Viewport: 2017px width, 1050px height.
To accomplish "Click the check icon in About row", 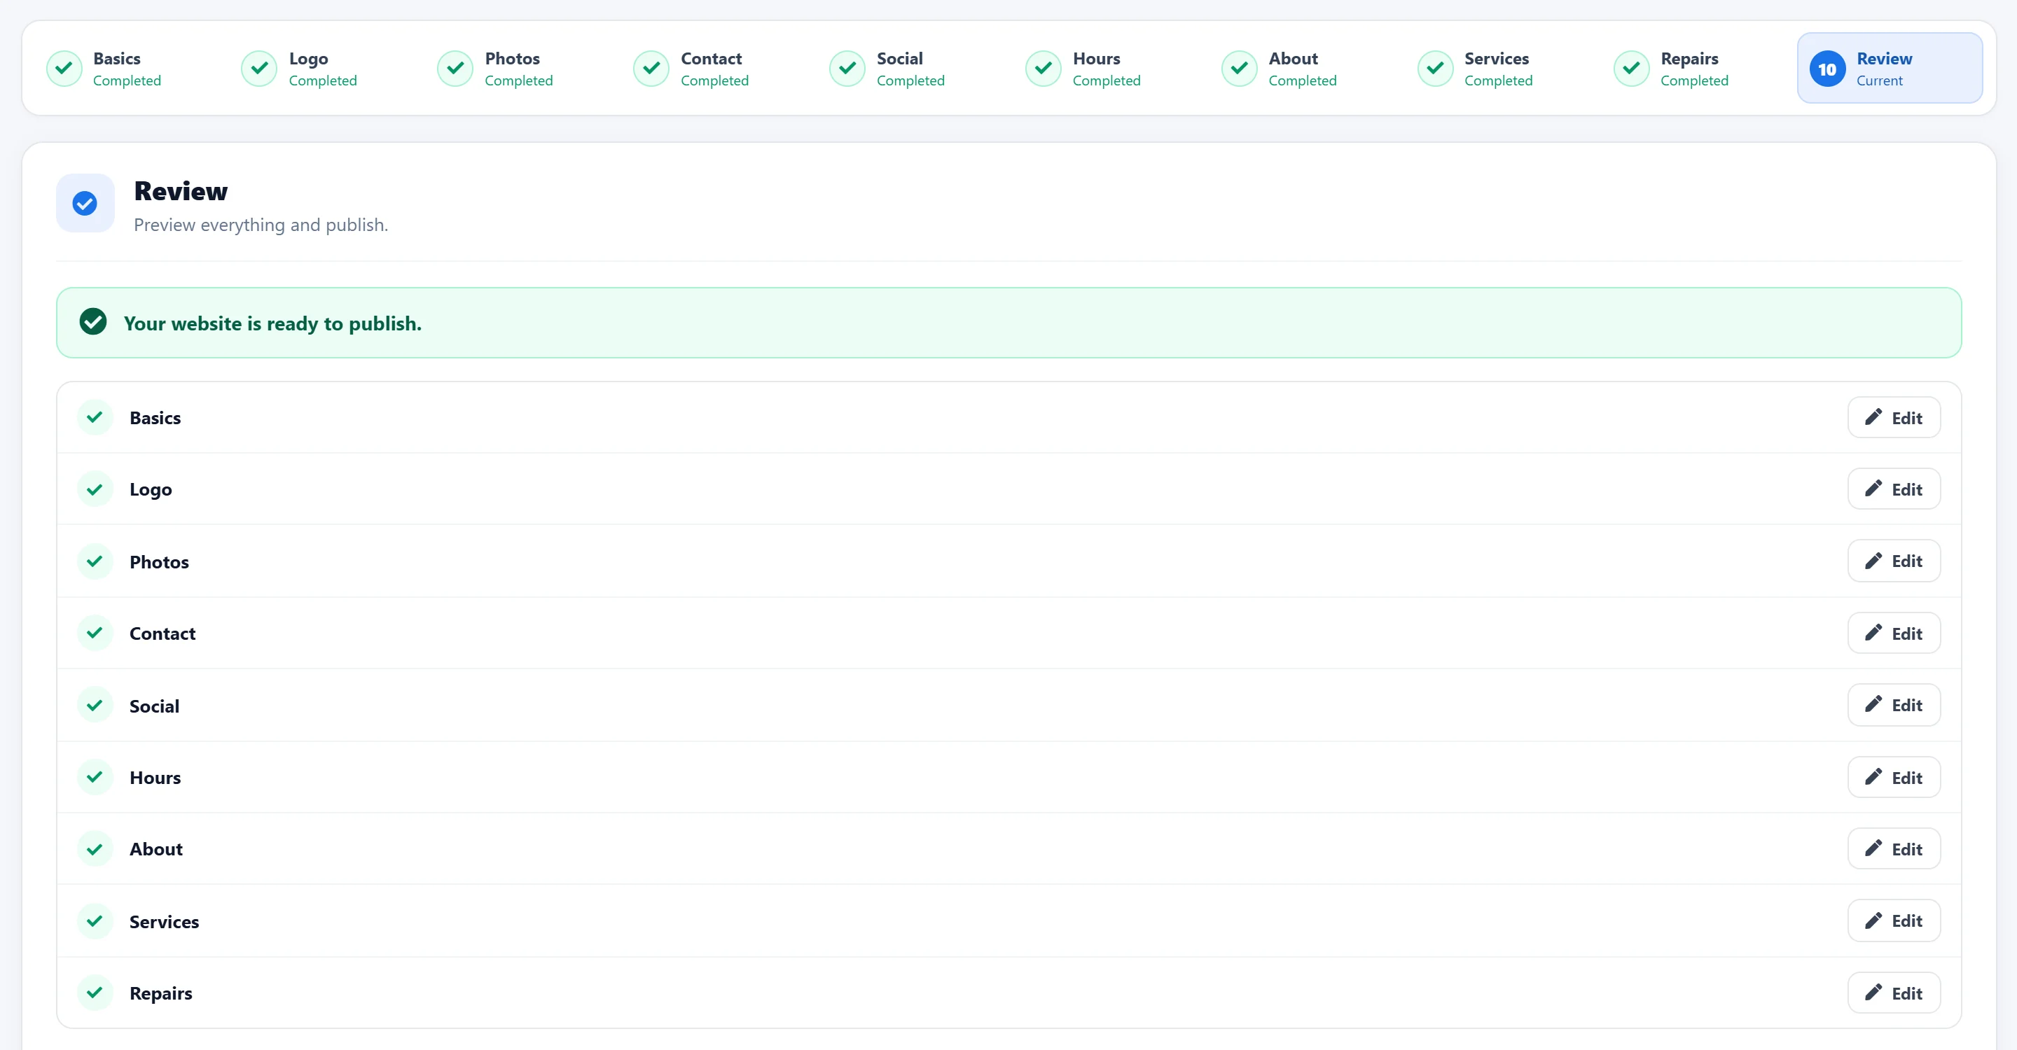I will (95, 849).
